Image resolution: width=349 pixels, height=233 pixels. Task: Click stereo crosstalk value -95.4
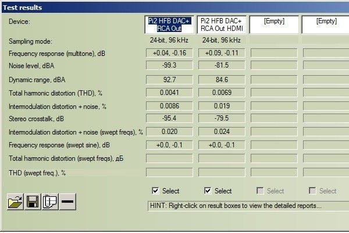click(x=169, y=118)
